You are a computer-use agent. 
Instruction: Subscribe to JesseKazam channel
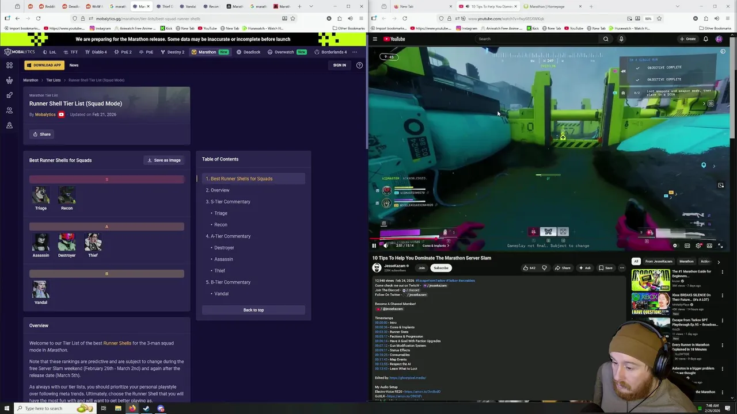(441, 268)
